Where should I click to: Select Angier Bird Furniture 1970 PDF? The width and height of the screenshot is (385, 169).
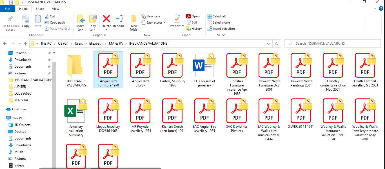(108, 70)
